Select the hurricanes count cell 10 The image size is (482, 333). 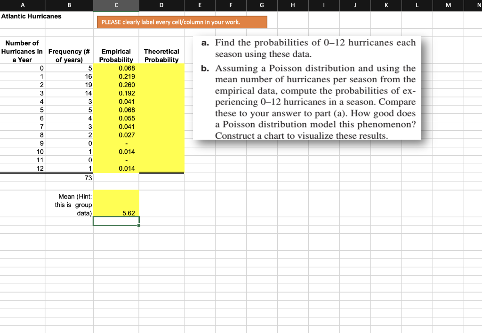(x=23, y=152)
